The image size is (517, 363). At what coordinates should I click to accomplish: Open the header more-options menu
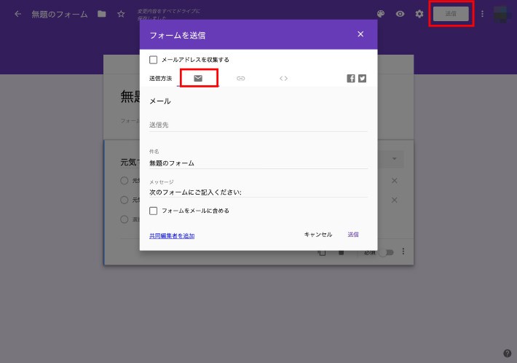tap(482, 14)
